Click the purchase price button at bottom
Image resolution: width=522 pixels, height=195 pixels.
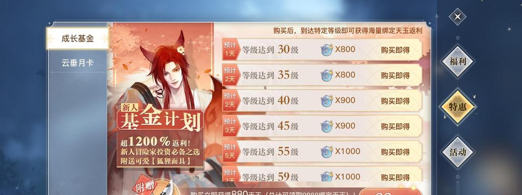pyautogui.click(x=390, y=192)
